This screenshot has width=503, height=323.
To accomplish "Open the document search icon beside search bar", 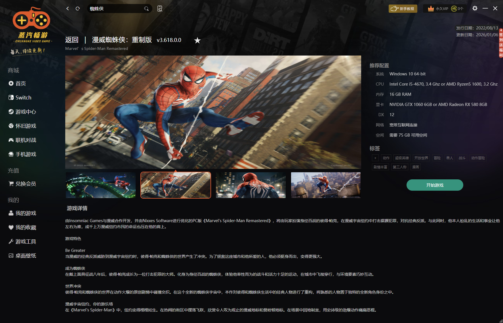I will (x=160, y=8).
